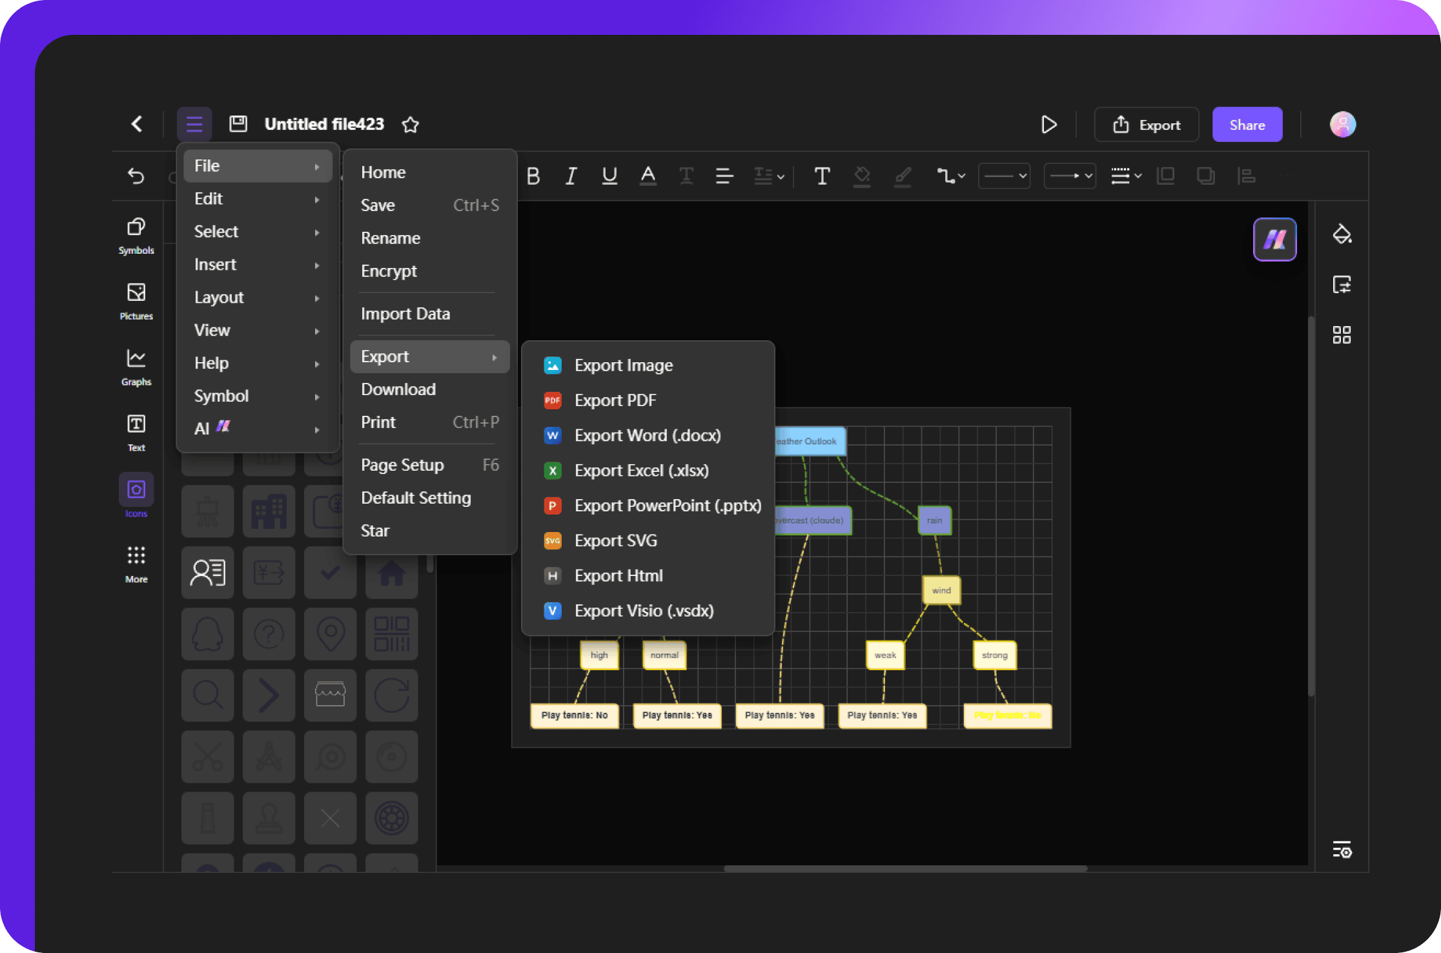
Task: Click the purple Share button
Action: (x=1247, y=125)
